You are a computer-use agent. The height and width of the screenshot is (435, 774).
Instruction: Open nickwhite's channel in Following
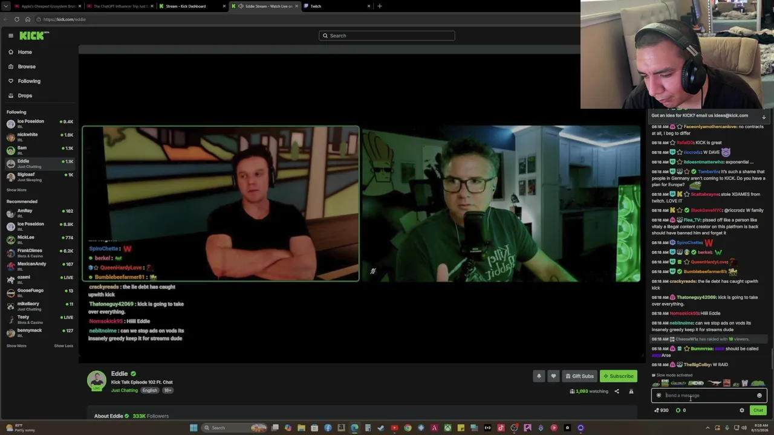(x=39, y=137)
